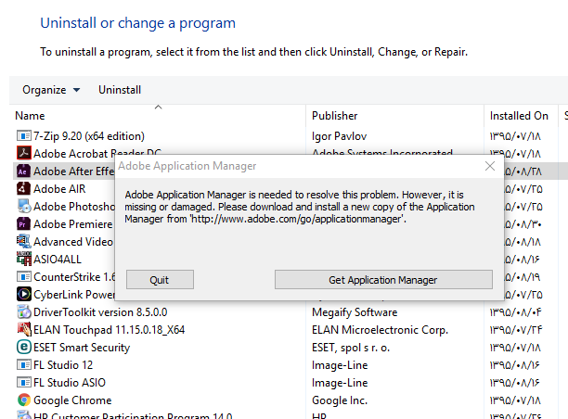This screenshot has height=419, width=568.
Task: Select 7-Zip 9.20 (x64 edition) entry
Action: pos(89,136)
